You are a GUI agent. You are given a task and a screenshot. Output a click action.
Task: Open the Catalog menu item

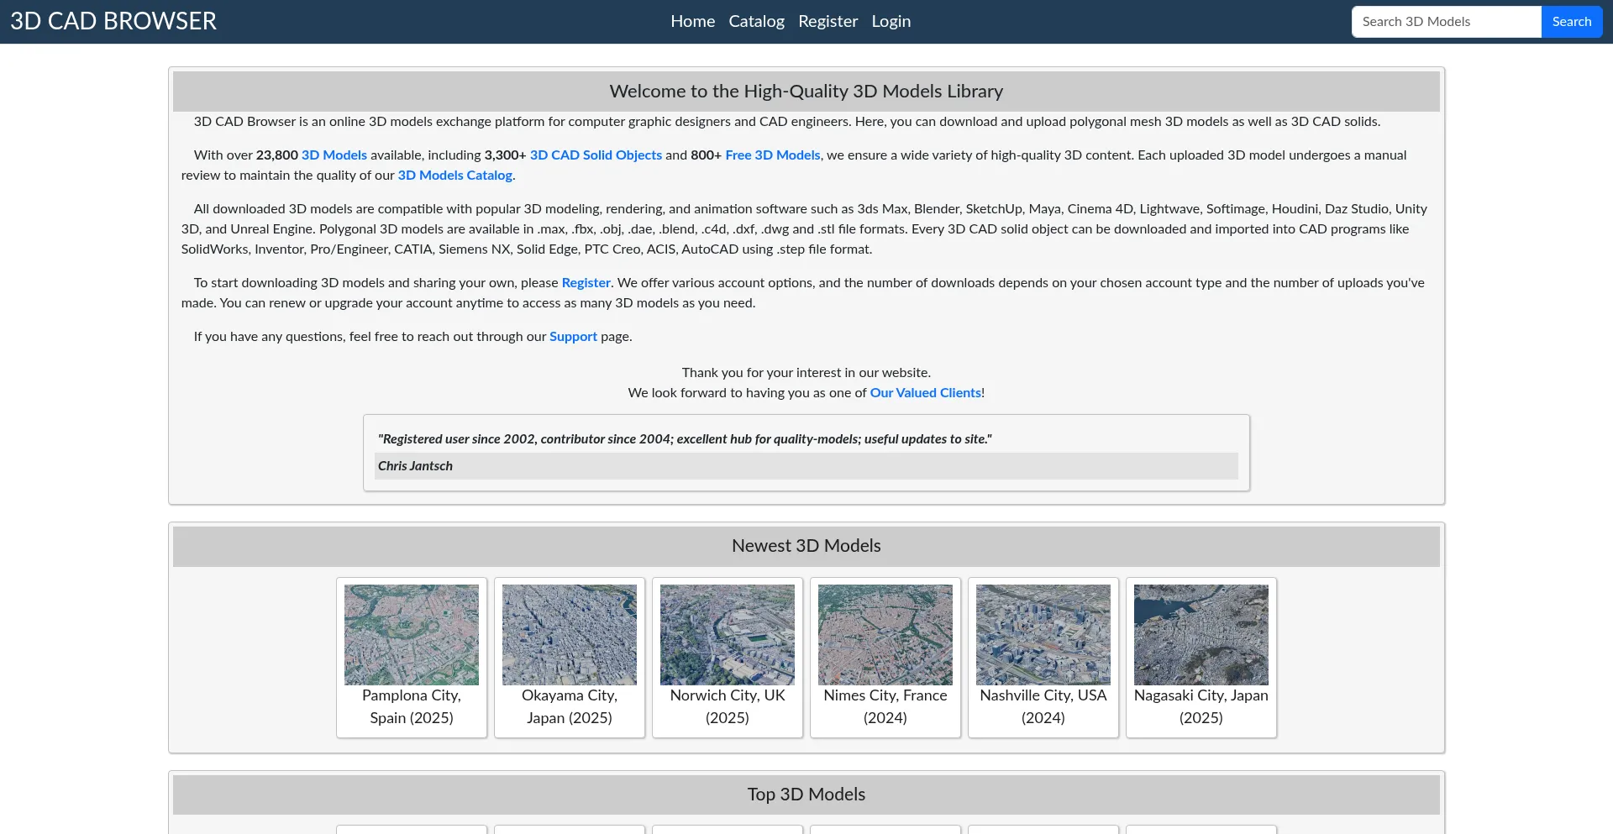pos(756,21)
